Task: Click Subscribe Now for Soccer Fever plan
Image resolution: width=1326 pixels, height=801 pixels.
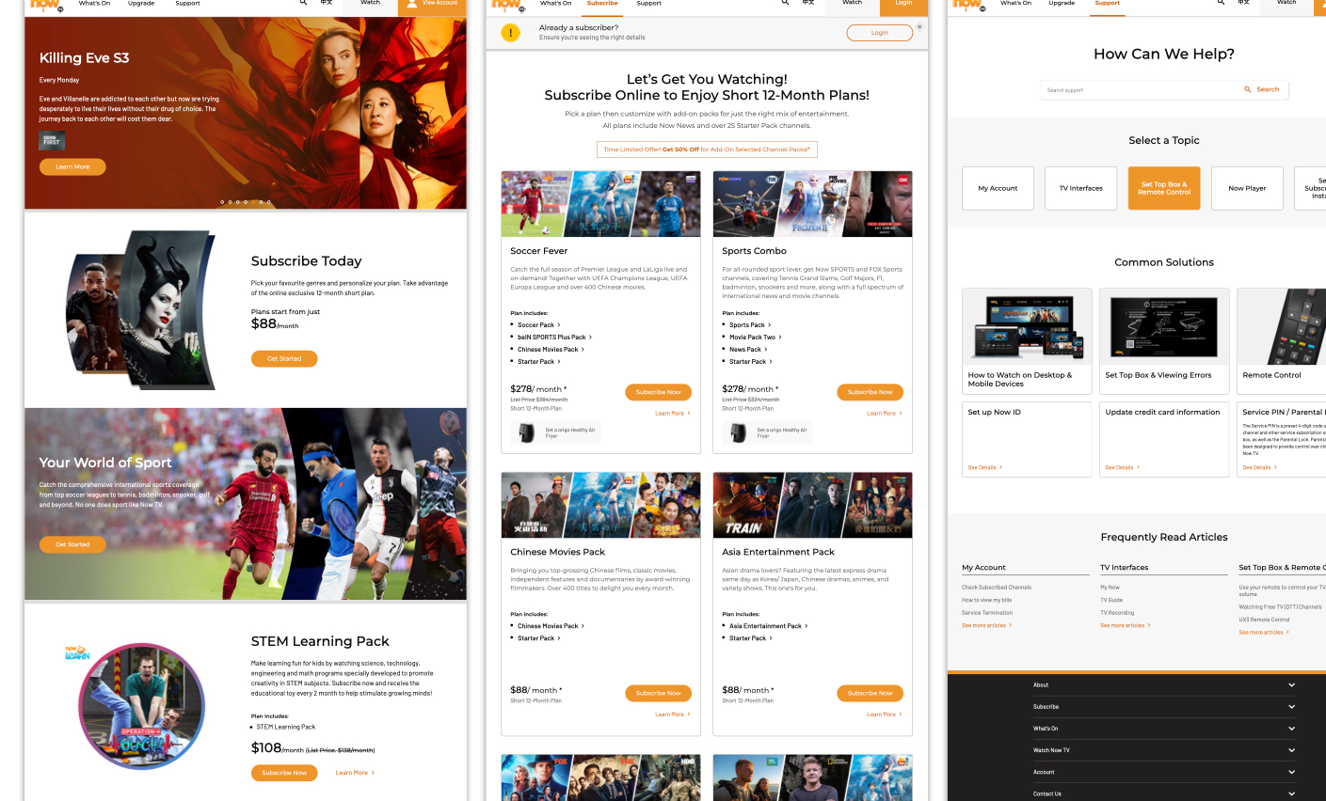Action: 658,392
